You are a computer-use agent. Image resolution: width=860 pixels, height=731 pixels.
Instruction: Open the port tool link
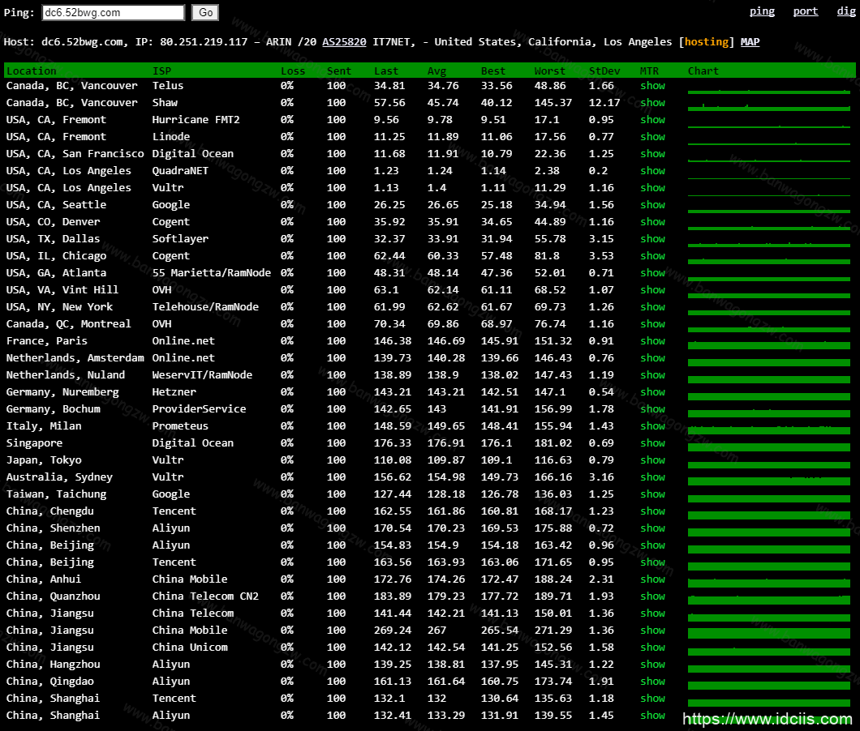(x=806, y=11)
